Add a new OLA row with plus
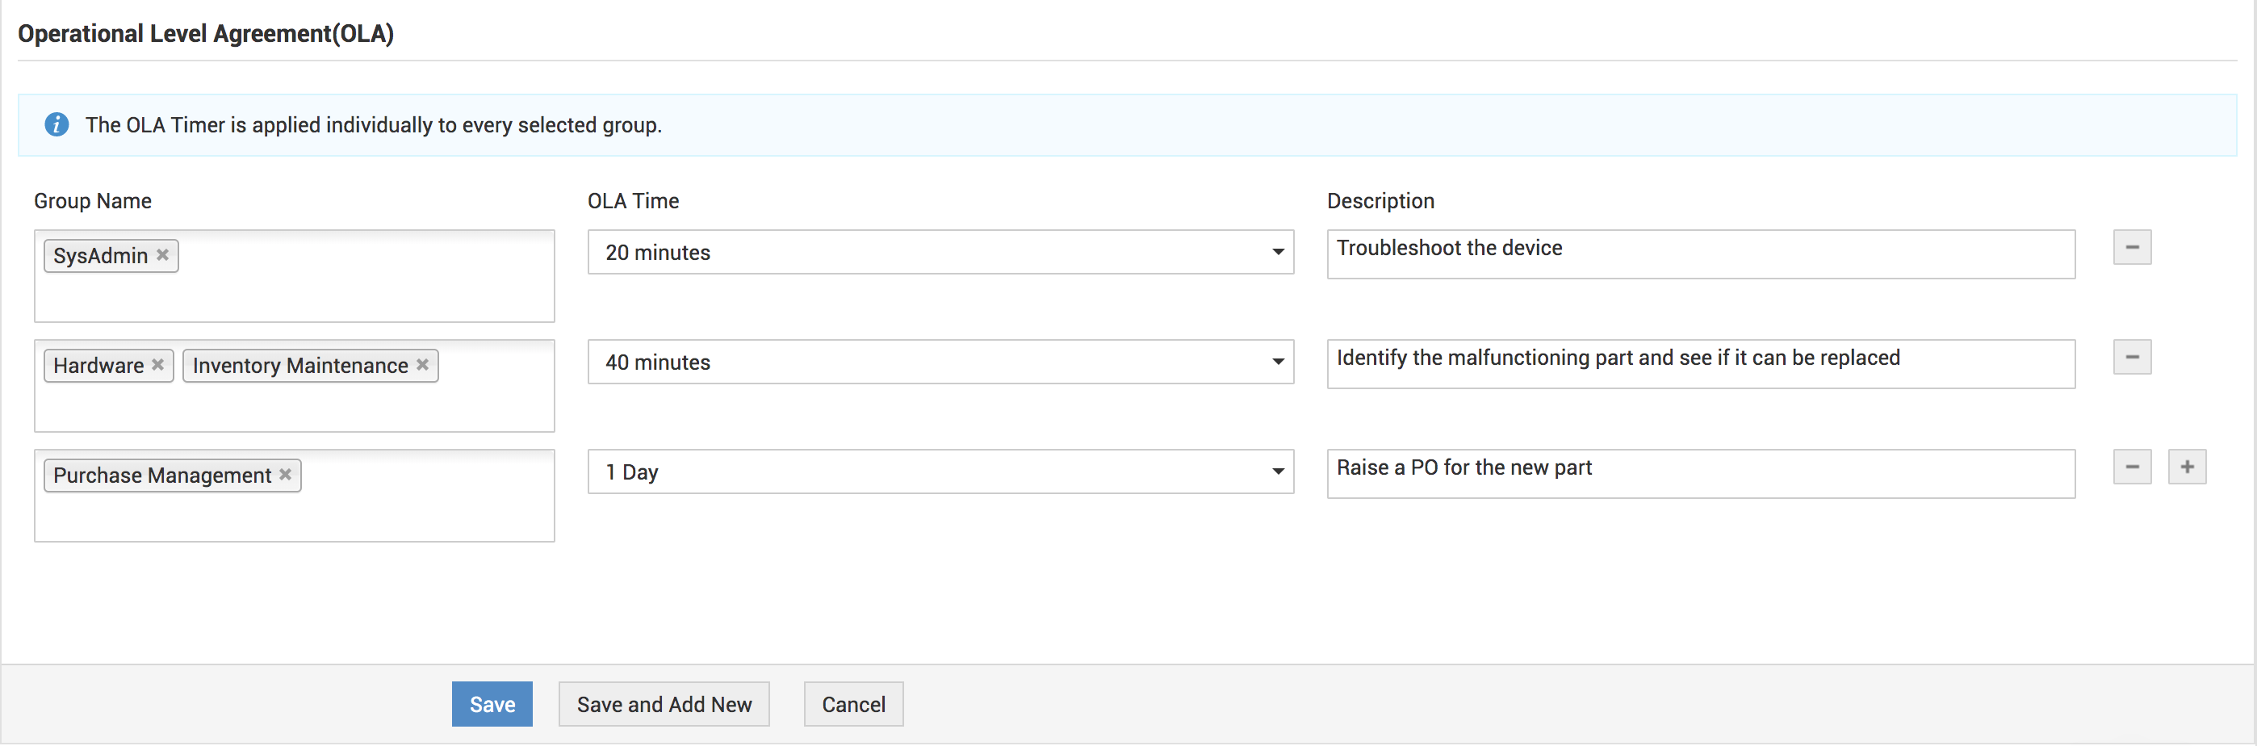 click(x=2186, y=467)
